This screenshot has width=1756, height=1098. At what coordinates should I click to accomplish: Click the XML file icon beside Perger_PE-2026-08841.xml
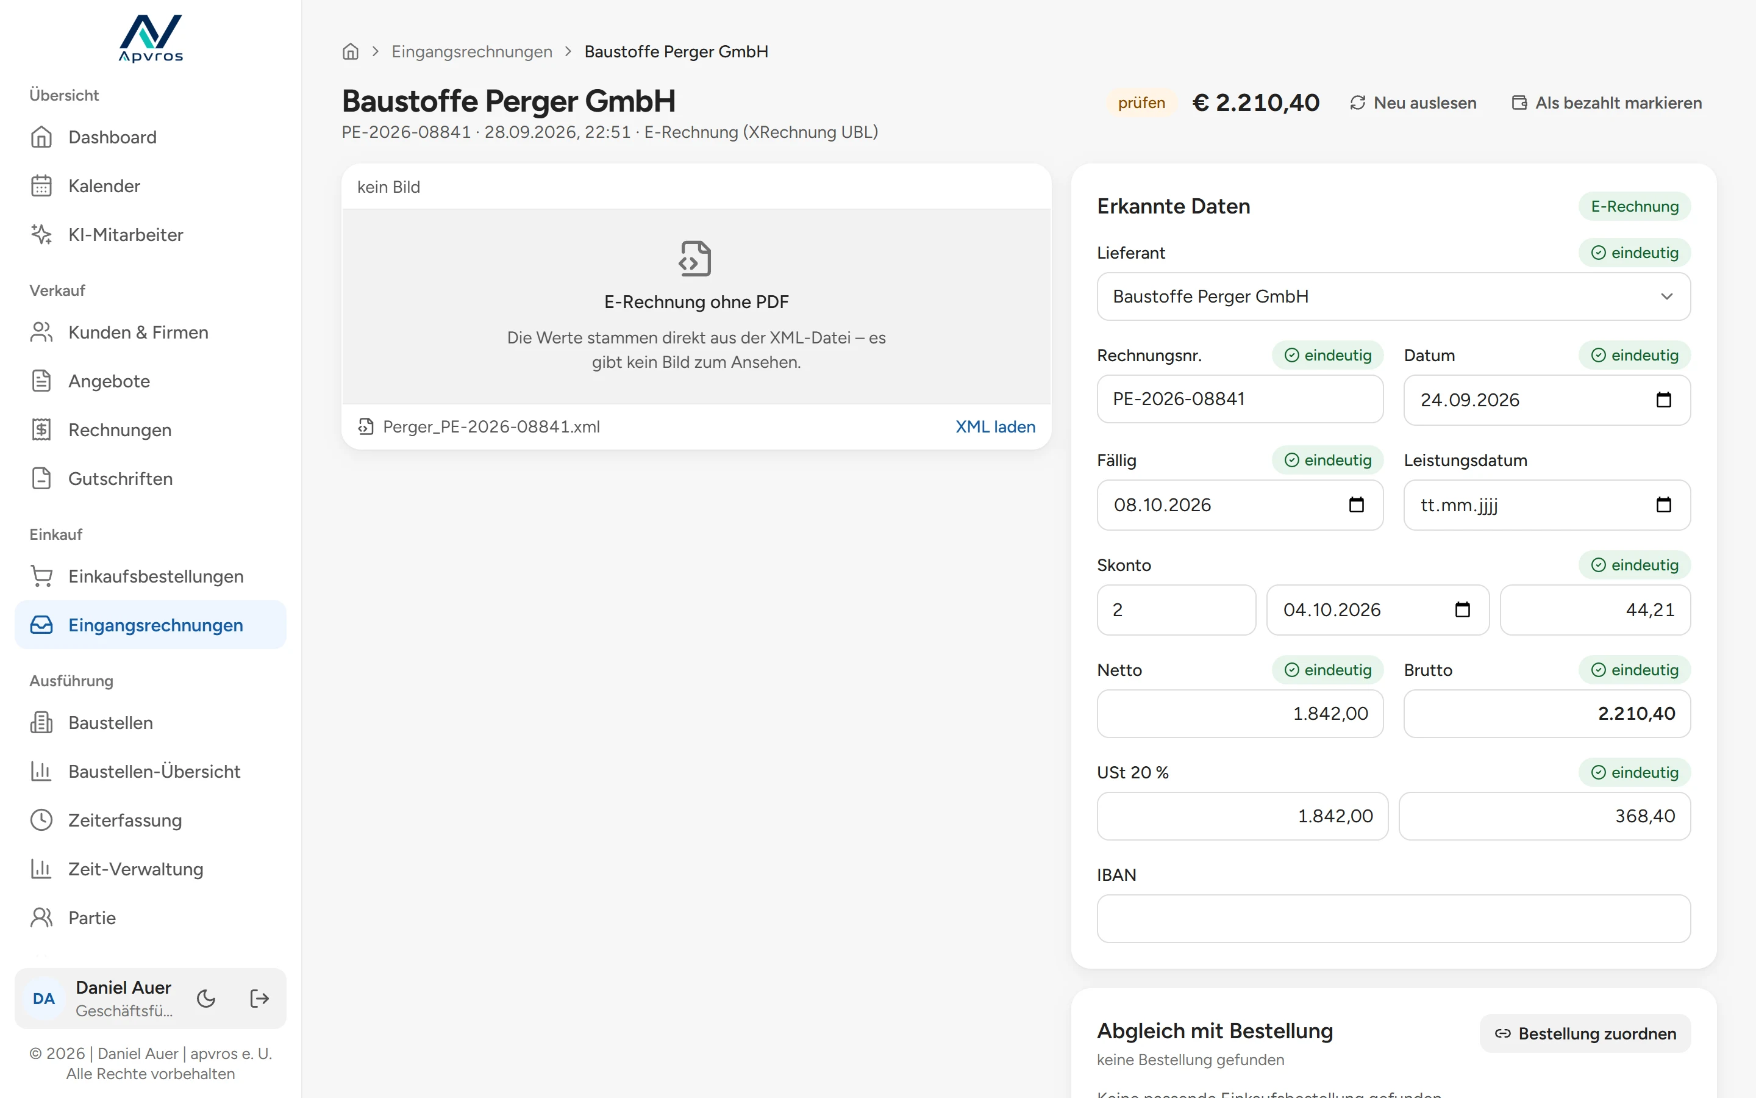(x=366, y=427)
